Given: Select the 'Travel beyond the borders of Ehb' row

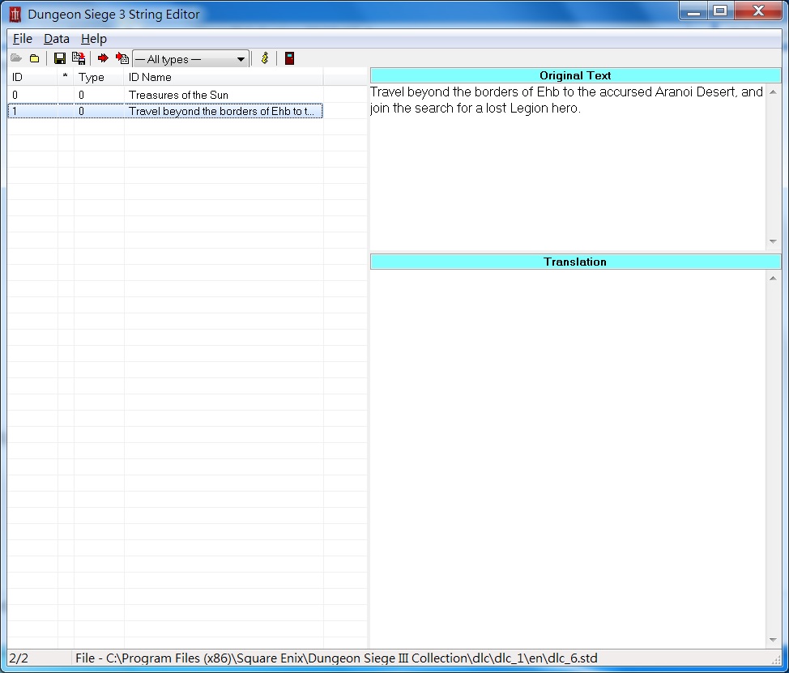Looking at the screenshot, I should click(165, 111).
